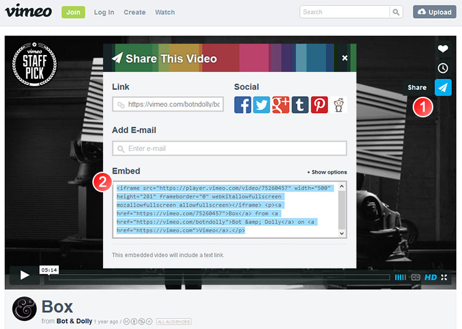
Task: Share on Facebook
Action: tap(243, 105)
